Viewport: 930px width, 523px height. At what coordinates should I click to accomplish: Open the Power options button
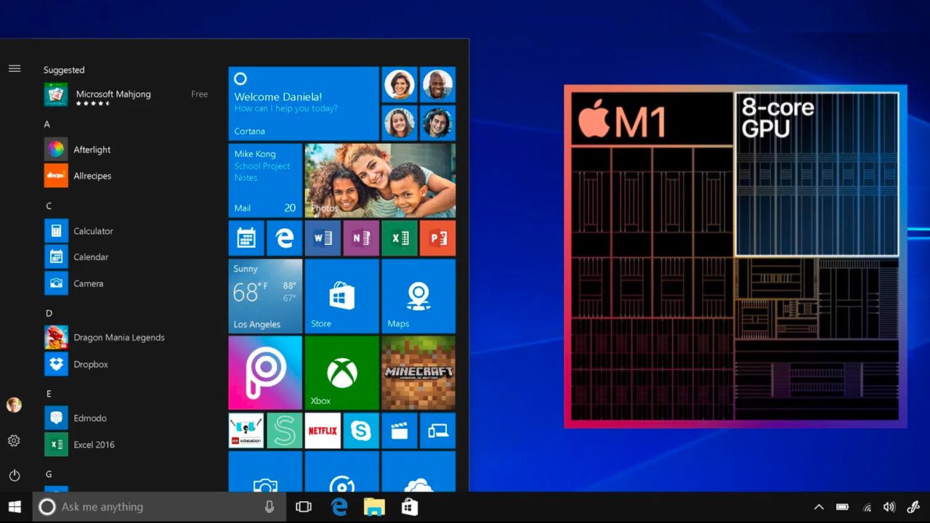pos(14,476)
